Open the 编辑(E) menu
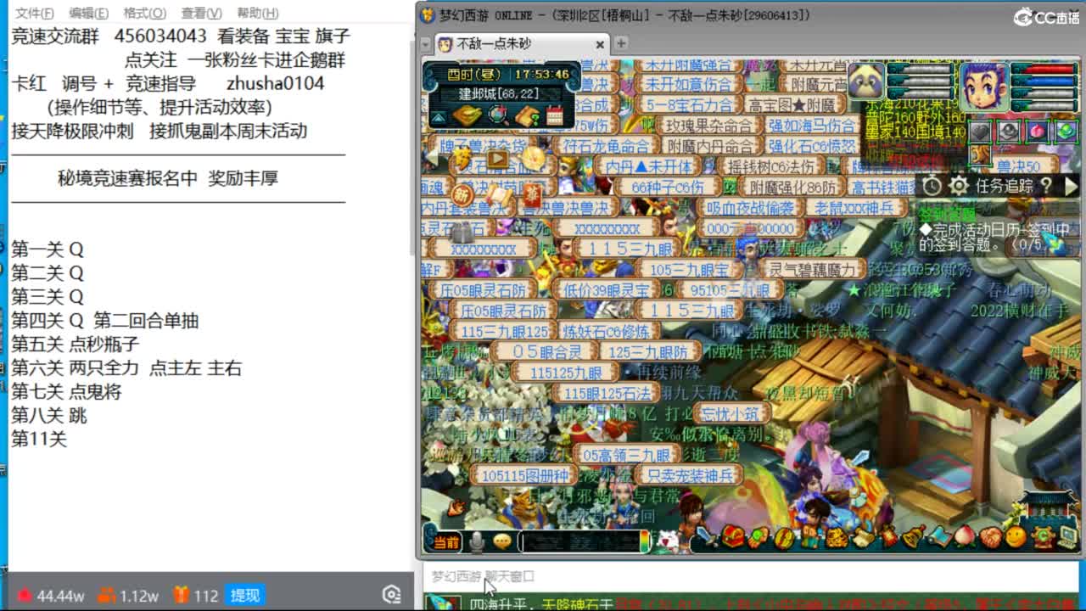 click(x=88, y=13)
